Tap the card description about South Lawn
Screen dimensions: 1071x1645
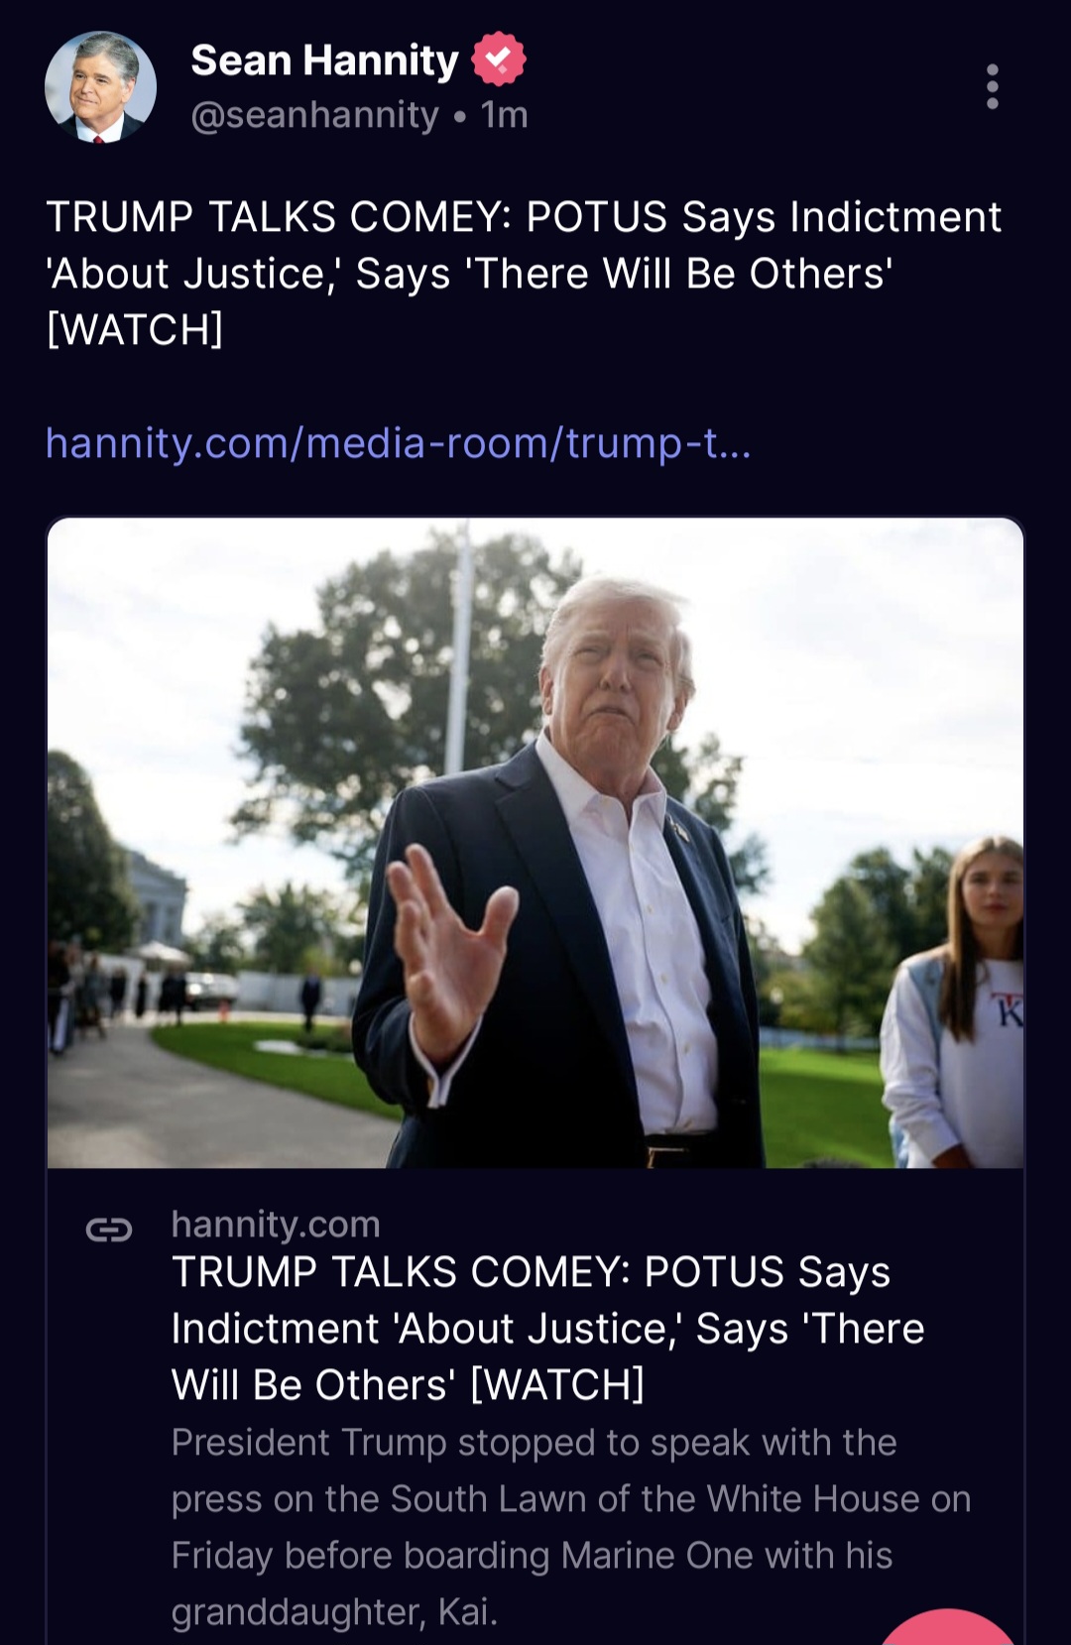(x=570, y=1527)
